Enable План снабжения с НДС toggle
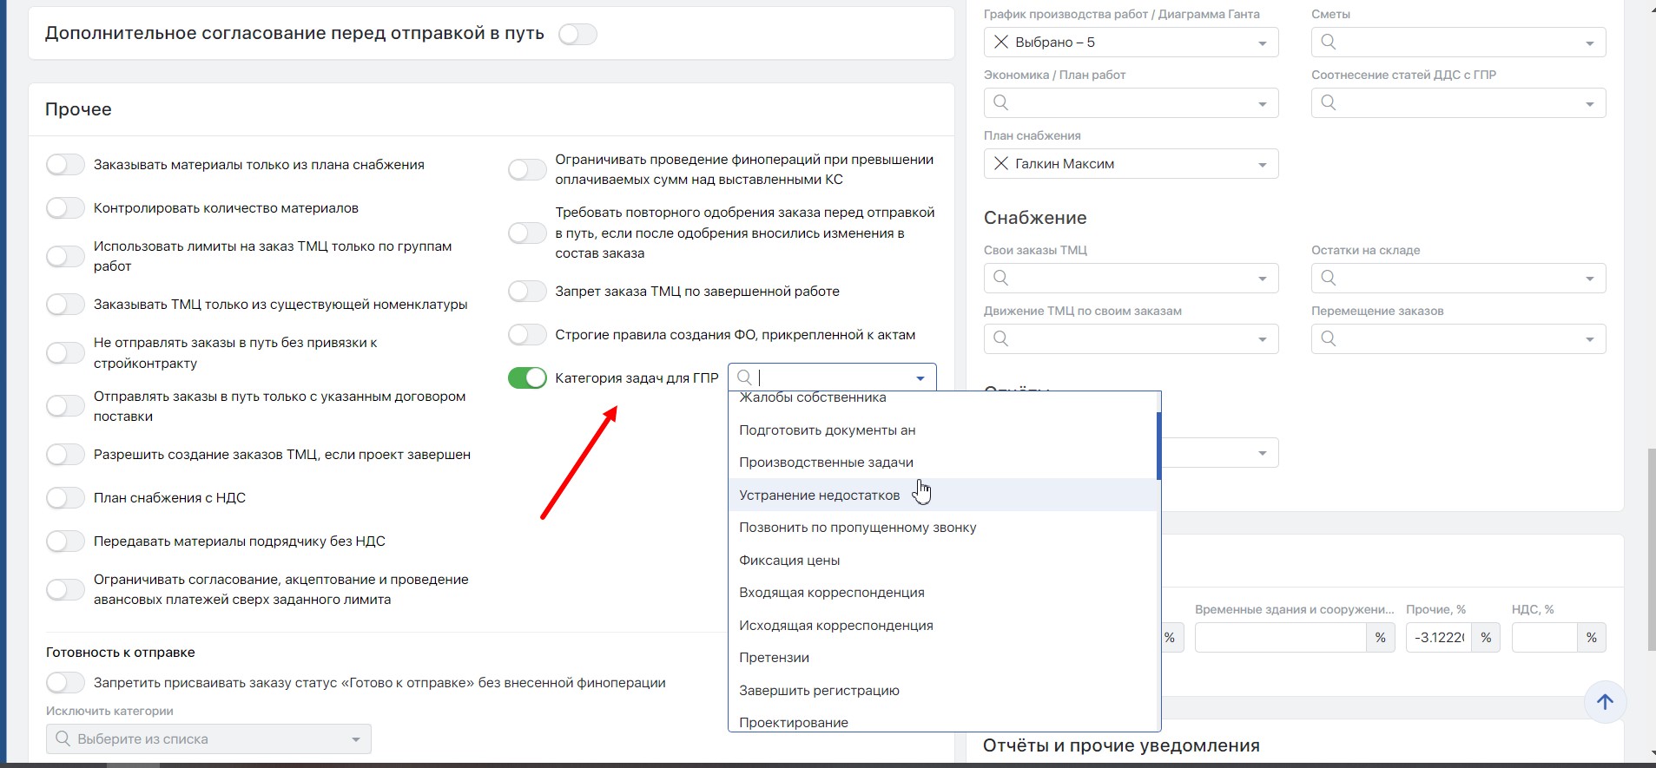The image size is (1656, 768). pos(65,498)
